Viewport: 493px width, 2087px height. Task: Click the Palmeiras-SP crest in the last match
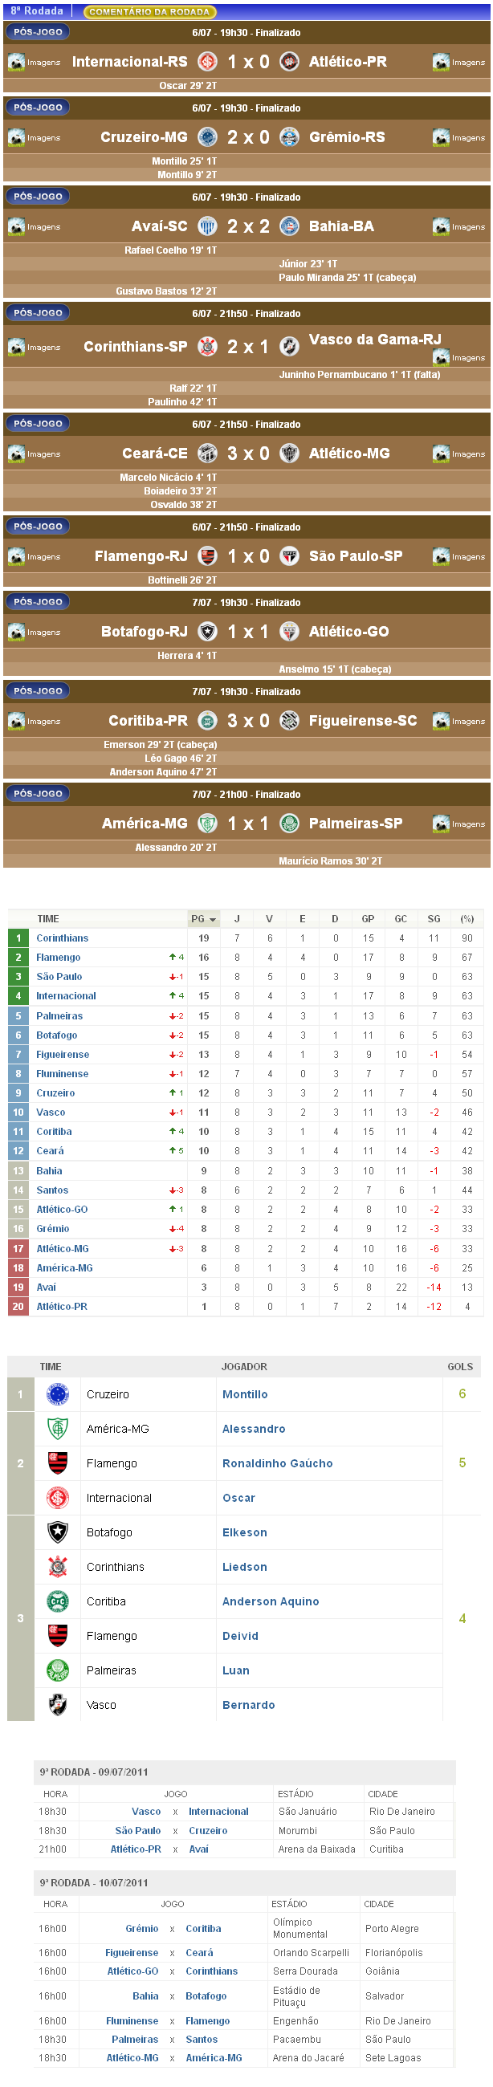(x=290, y=823)
